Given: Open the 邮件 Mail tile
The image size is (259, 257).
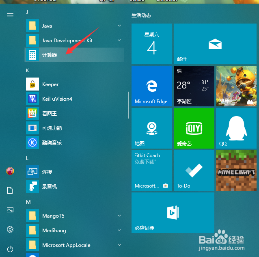Looking at the screenshot, I should pos(215,44).
